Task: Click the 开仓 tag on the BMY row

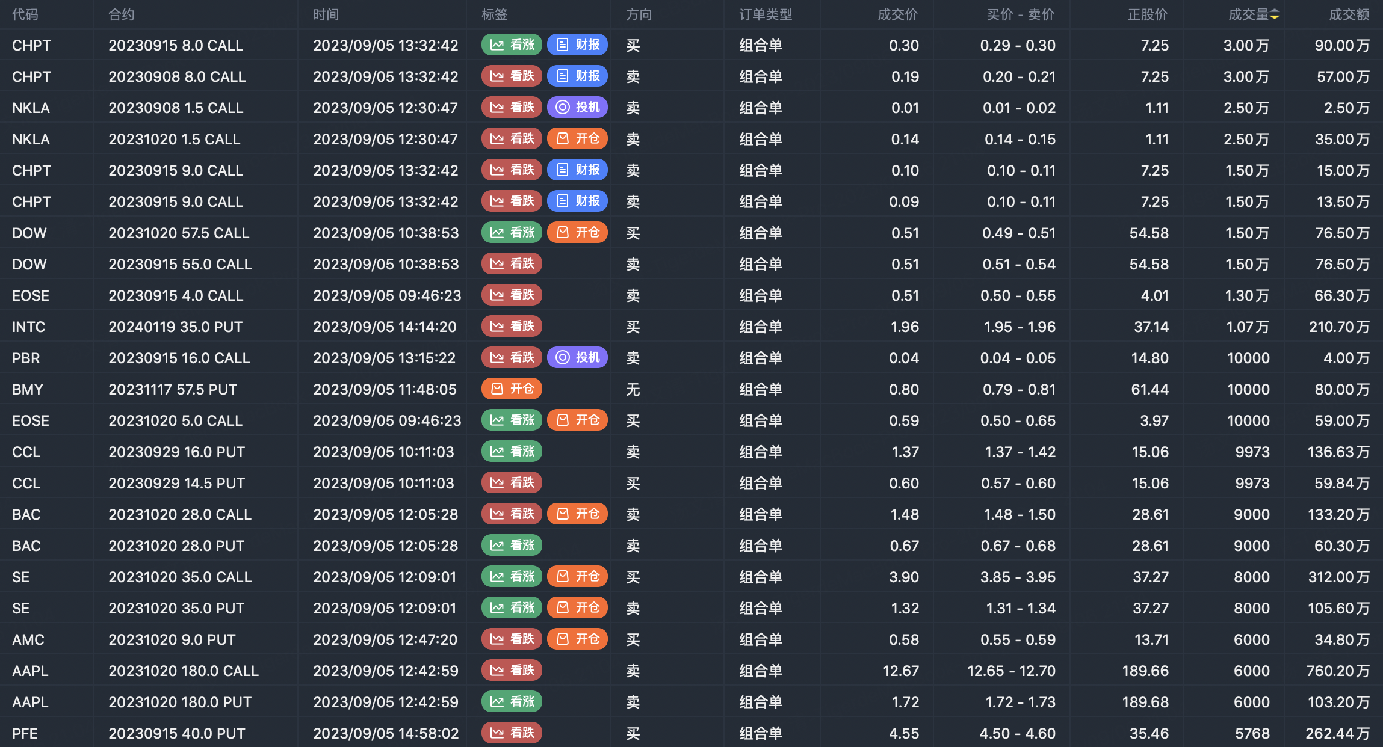Action: [x=512, y=389]
